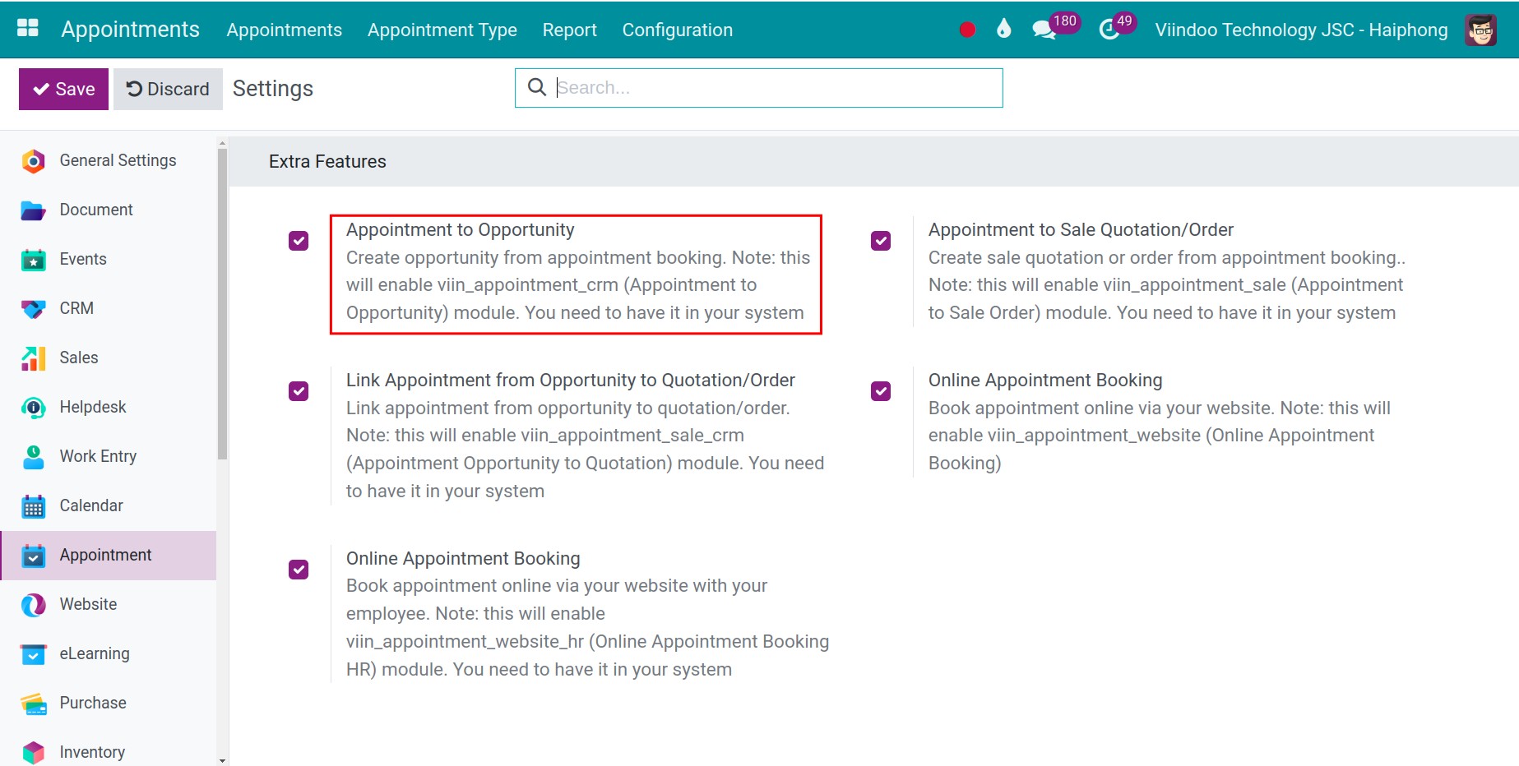This screenshot has width=1519, height=766.
Task: Select the Document folder icon
Action: point(33,210)
